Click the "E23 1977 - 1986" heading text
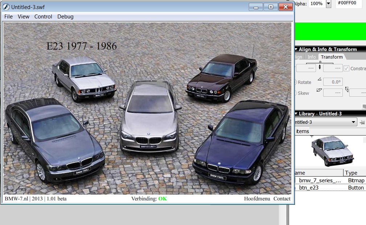 pos(82,46)
